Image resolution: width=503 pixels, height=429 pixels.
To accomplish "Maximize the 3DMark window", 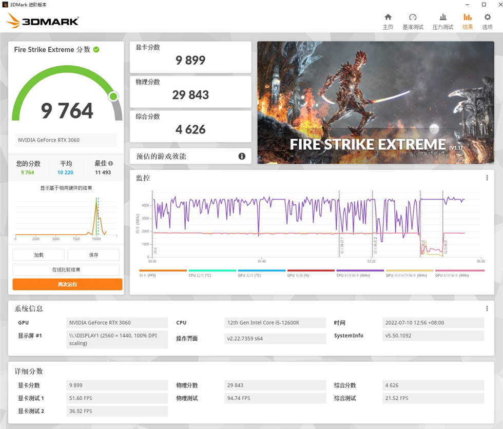I will [483, 5].
